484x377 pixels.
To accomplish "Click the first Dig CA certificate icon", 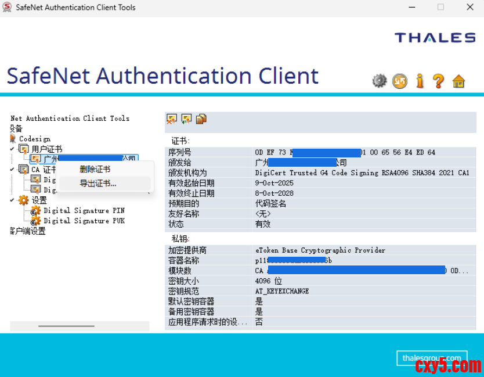I will (x=35, y=179).
